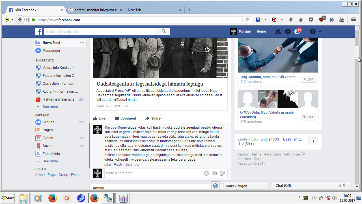
Task: Open the Facebook notifications globe icon
Action: tap(297, 31)
